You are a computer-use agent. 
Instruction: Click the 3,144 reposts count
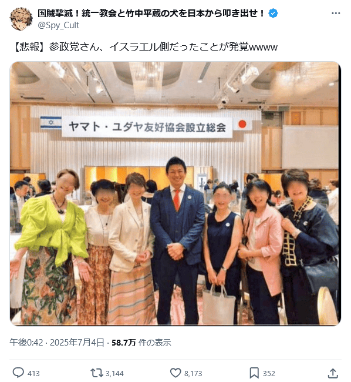[x=114, y=373]
